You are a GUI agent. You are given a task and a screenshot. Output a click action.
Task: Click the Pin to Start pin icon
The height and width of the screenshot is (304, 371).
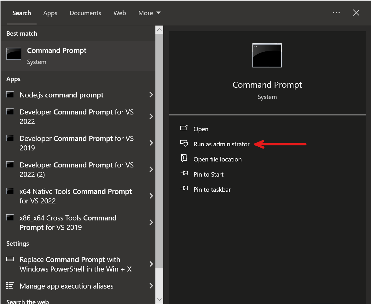pos(184,173)
